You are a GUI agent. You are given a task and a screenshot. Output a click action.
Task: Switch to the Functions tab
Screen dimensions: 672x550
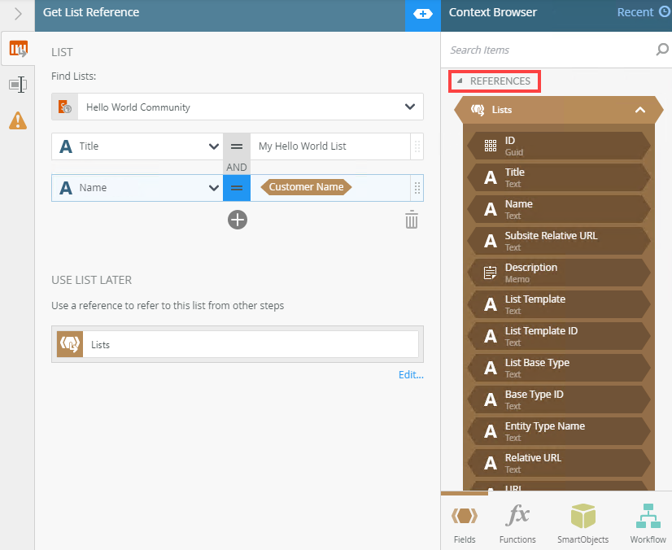[517, 523]
